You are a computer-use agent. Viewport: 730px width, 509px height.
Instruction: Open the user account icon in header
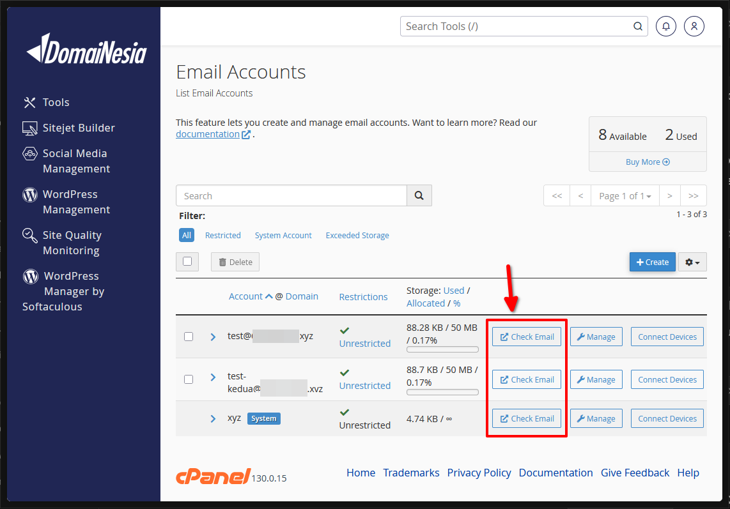click(694, 26)
